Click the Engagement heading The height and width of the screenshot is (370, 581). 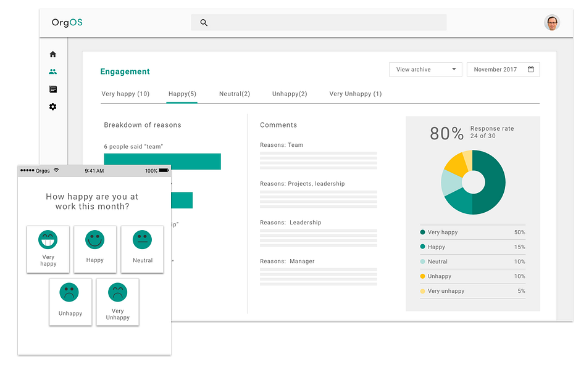(125, 72)
